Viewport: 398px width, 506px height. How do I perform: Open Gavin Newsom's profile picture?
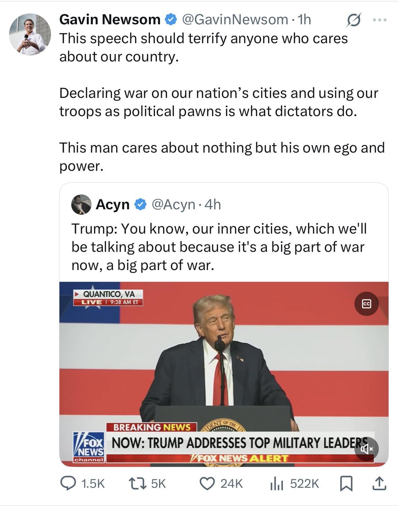30,34
